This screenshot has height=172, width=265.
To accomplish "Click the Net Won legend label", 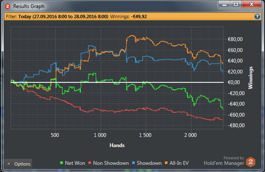I will (75, 163).
